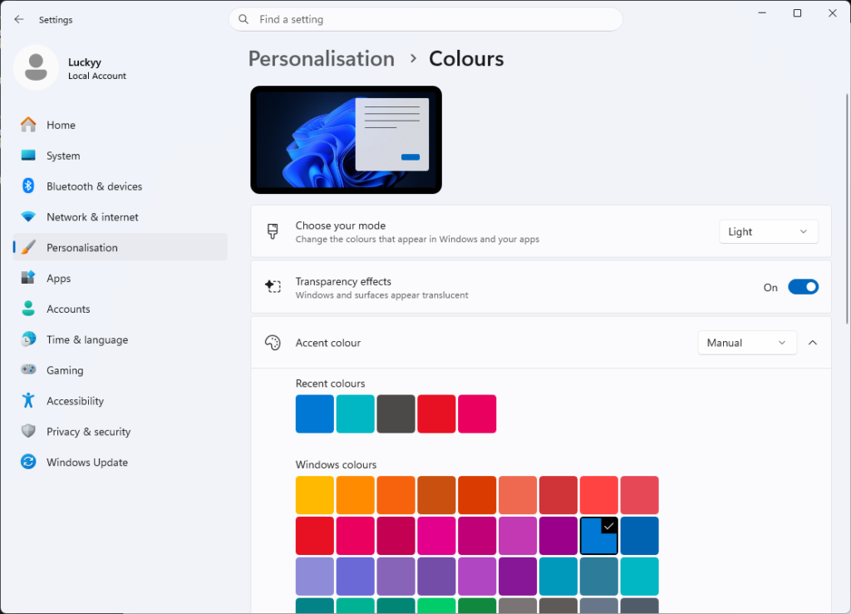Viewport: 851px width, 614px height.
Task: Maximize the Settings window
Action: [797, 13]
